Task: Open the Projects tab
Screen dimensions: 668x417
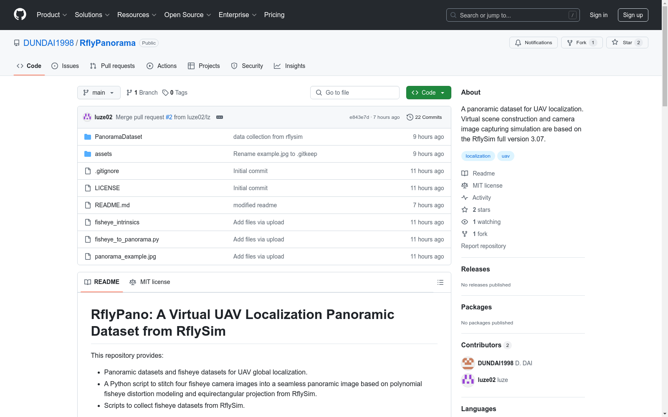Action: (x=204, y=66)
